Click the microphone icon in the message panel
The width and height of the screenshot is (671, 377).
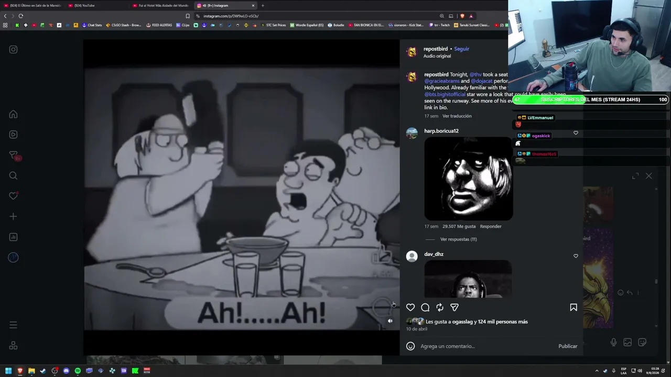pos(613,342)
